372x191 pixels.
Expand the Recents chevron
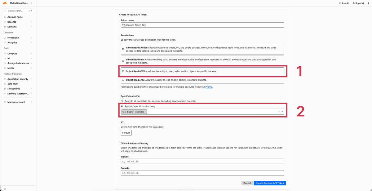click(32, 22)
